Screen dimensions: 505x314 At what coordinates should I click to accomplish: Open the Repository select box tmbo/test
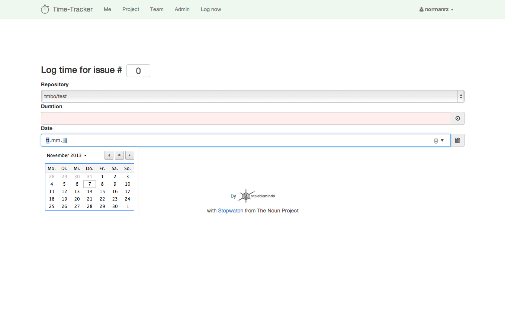click(x=253, y=96)
